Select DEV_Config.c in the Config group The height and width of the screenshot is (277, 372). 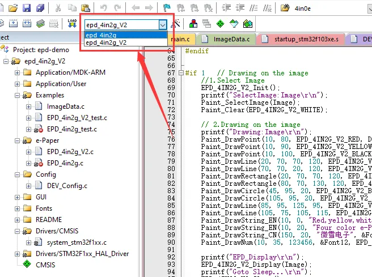click(67, 186)
